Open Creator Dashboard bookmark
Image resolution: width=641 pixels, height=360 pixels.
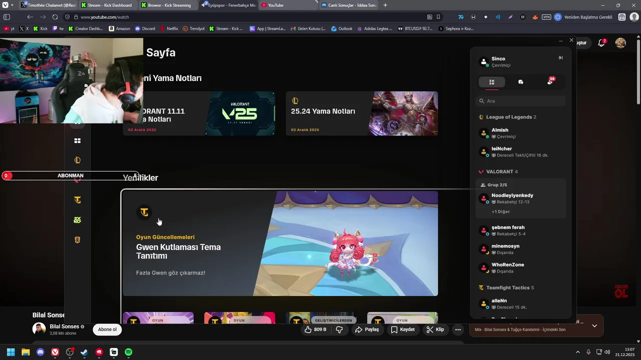(x=85, y=28)
